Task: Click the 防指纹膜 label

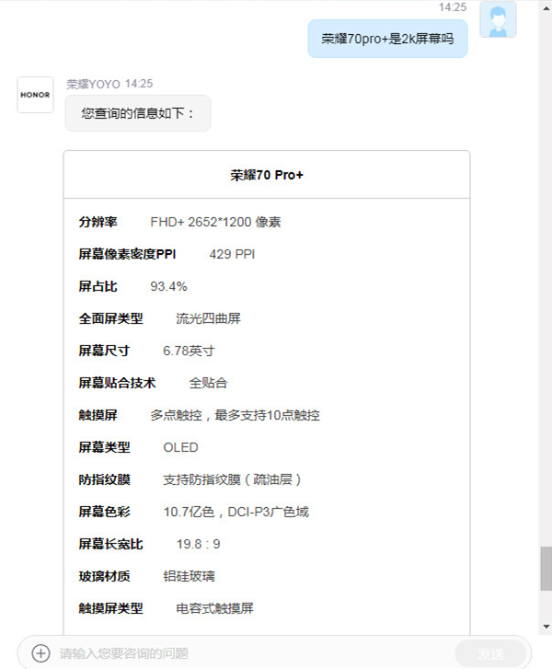Action: (x=105, y=479)
